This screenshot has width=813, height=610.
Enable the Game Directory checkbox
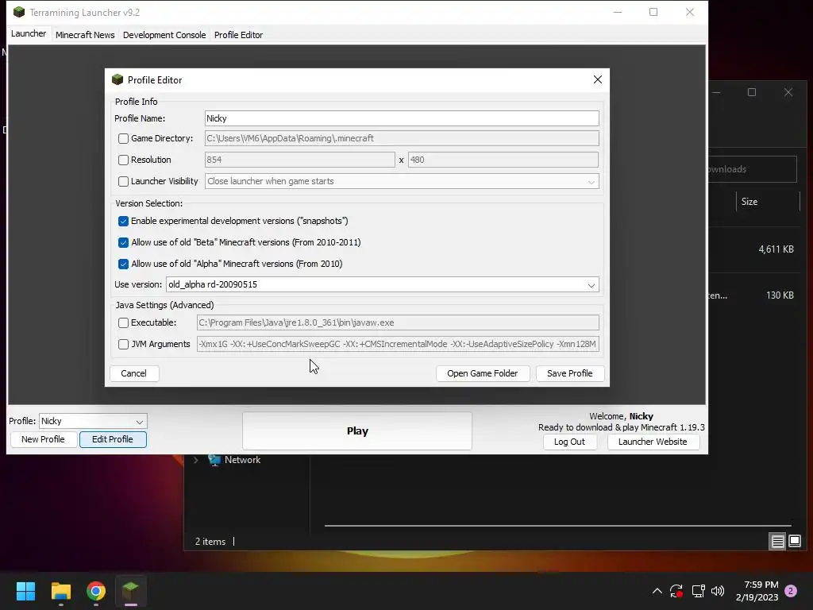(123, 138)
